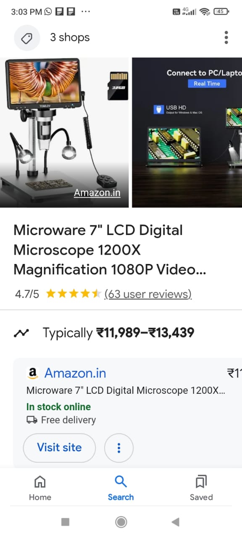
Task: View the microscope with 32GB card photo
Action: (64, 132)
